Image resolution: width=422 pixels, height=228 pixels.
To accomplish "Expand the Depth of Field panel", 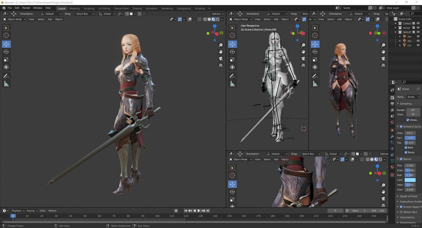I will pos(408,196).
